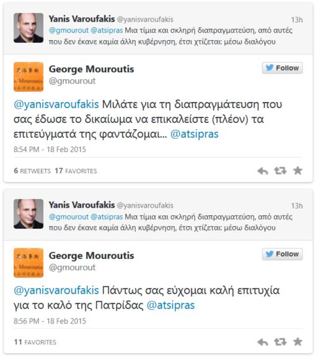Image resolution: width=316 pixels, height=358 pixels.
Task: View the 6 retweets list
Action: tap(32, 171)
